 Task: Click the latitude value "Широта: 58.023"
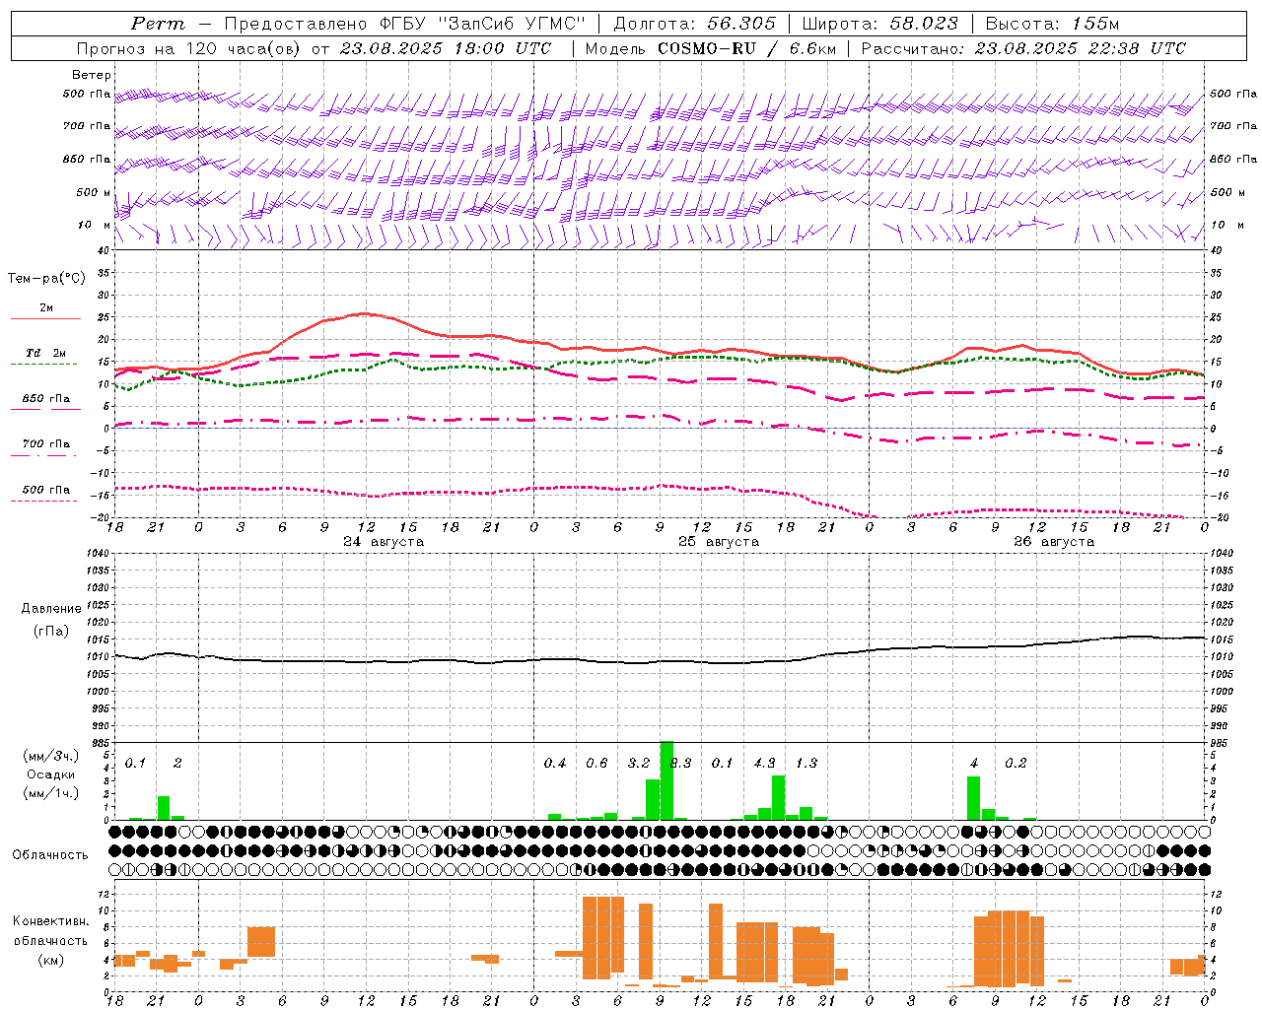(879, 24)
